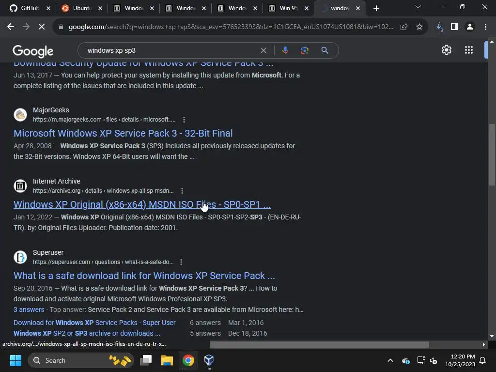The width and height of the screenshot is (496, 372).
Task: Start voice search with microphone icon
Action: coord(285,50)
